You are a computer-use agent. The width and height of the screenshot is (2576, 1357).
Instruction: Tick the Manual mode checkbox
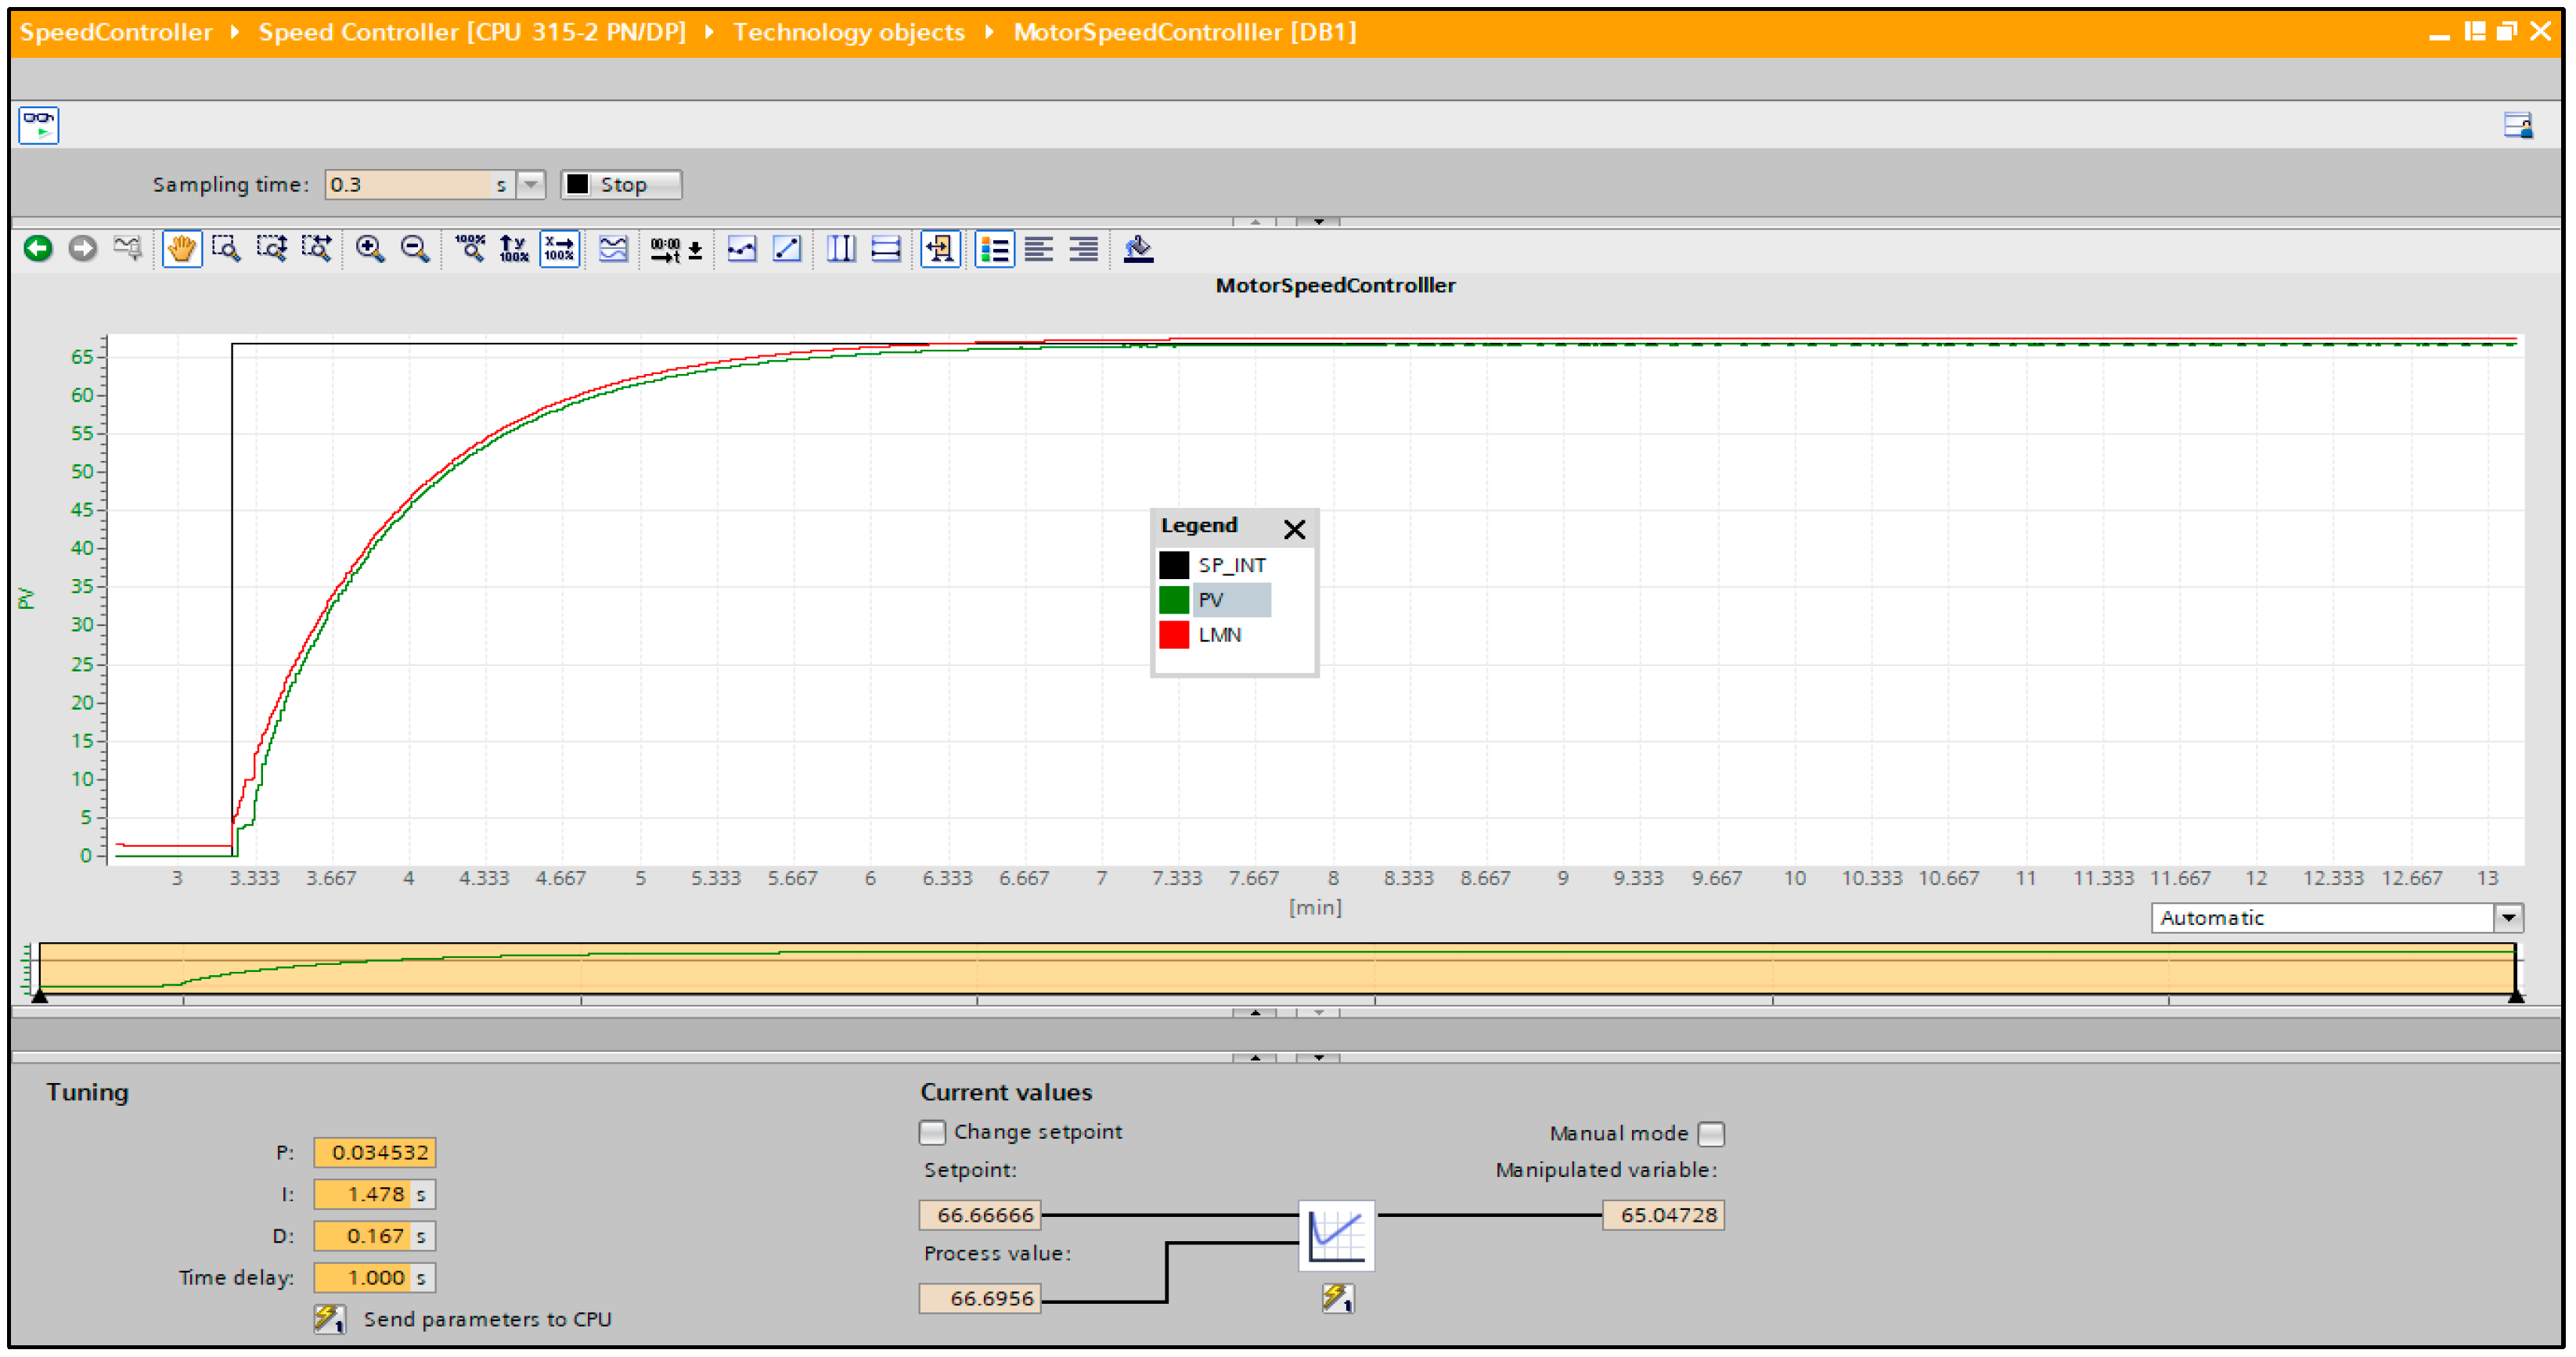[x=1711, y=1135]
